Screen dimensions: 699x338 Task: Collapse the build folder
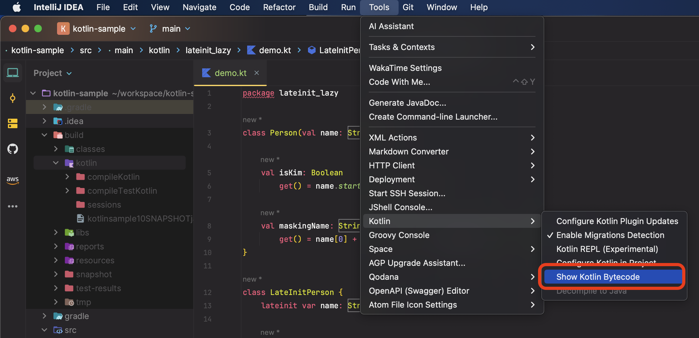tap(44, 135)
